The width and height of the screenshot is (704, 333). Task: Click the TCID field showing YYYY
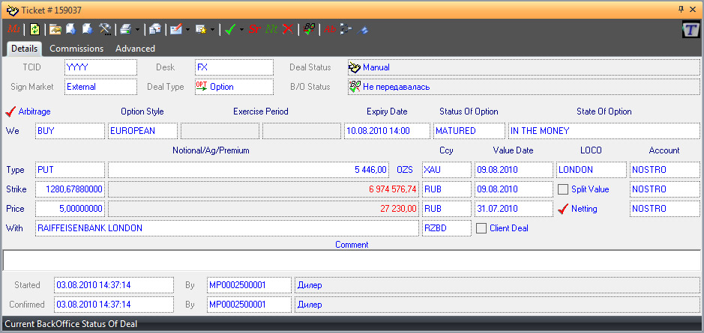point(101,67)
